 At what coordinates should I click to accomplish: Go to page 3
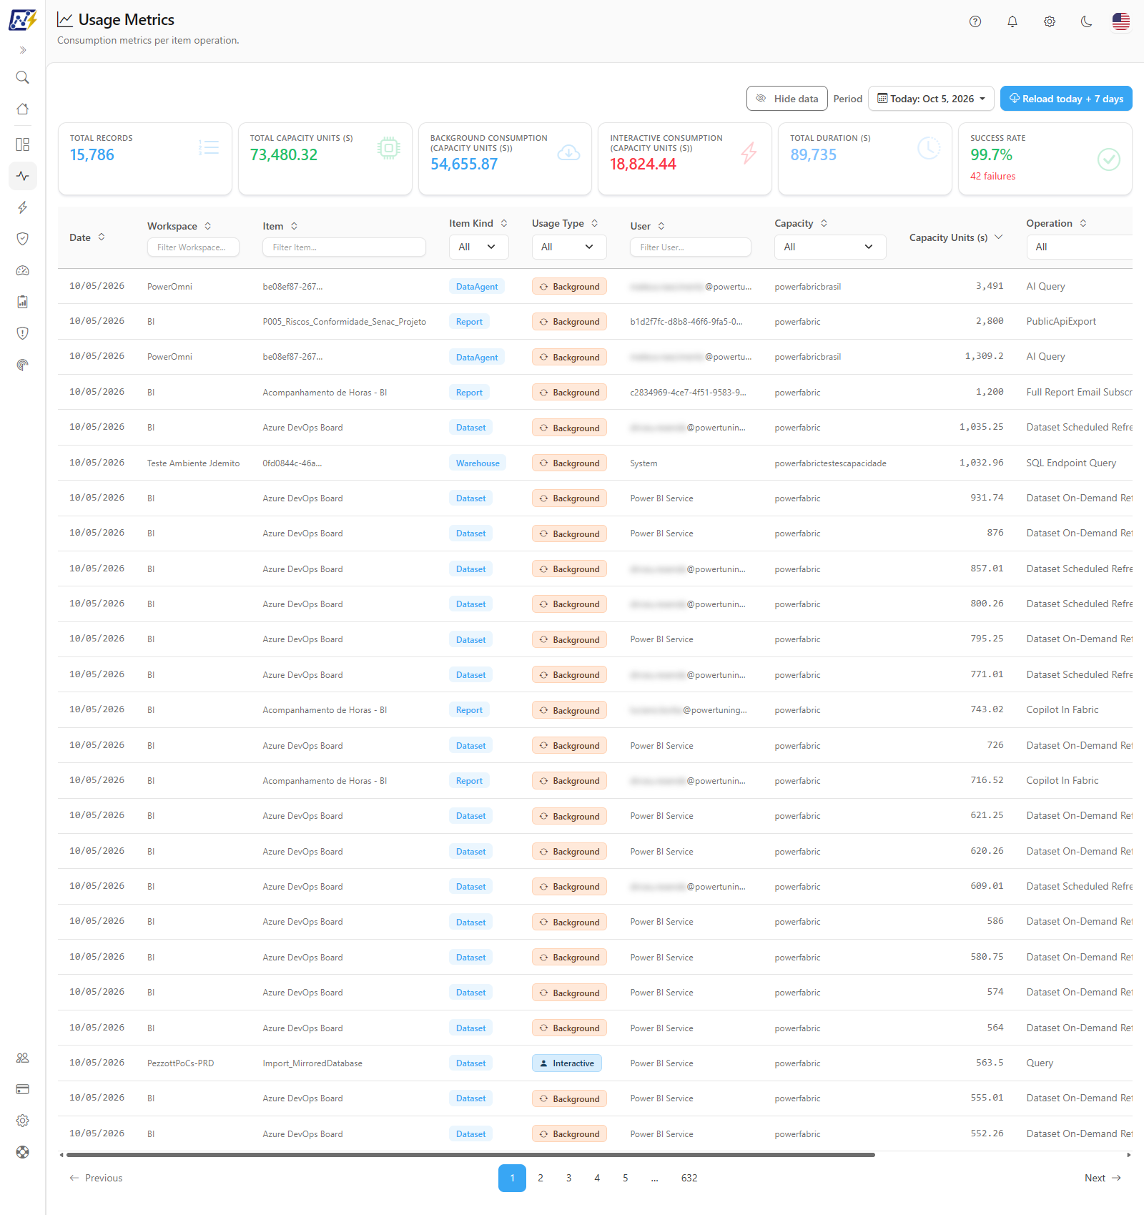pos(569,1178)
